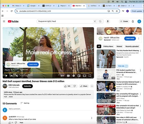Open Man arrested by ICE video thumbnail
The height and width of the screenshot is (124, 144).
pyautogui.click(x=106, y=98)
